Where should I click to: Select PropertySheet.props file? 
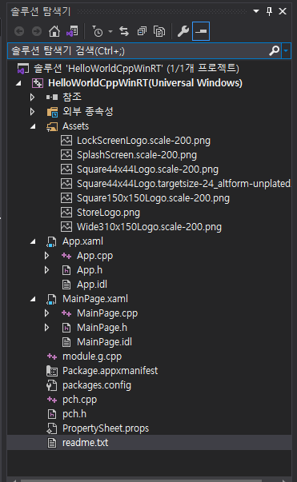[106, 428]
